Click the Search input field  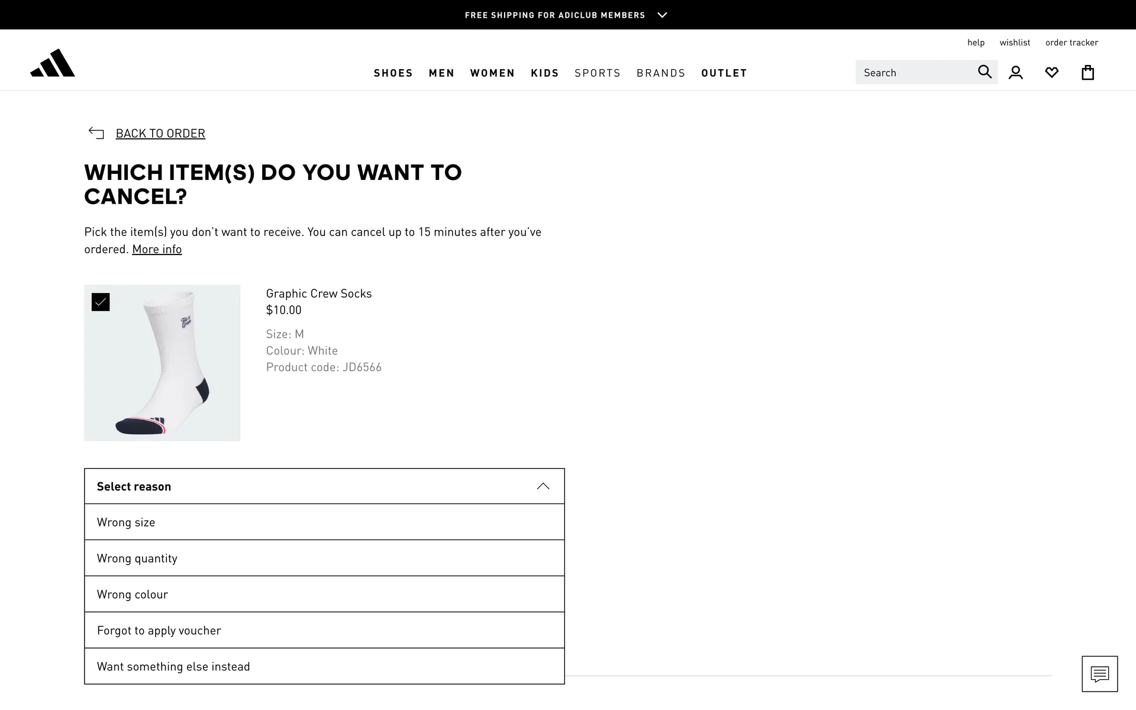tap(914, 72)
